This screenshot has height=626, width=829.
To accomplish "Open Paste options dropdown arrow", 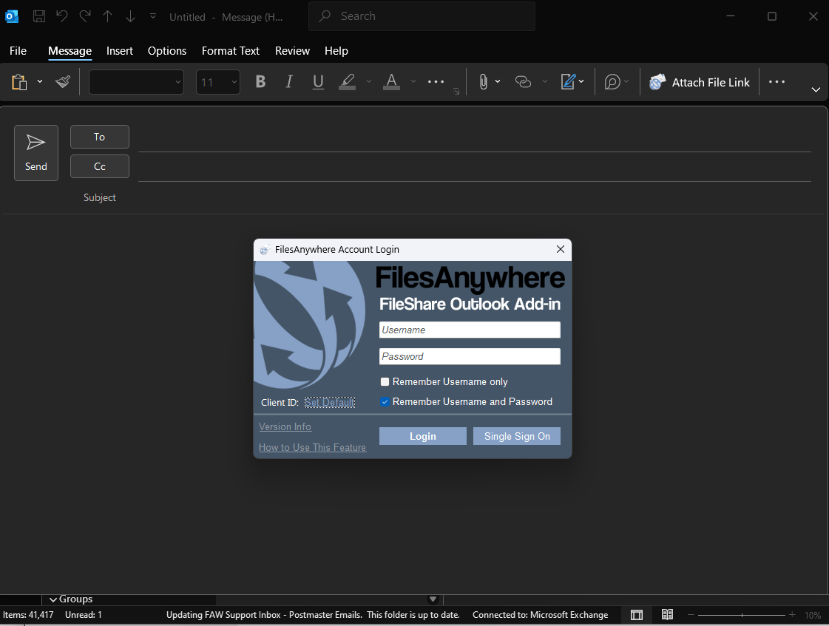I will click(x=40, y=82).
